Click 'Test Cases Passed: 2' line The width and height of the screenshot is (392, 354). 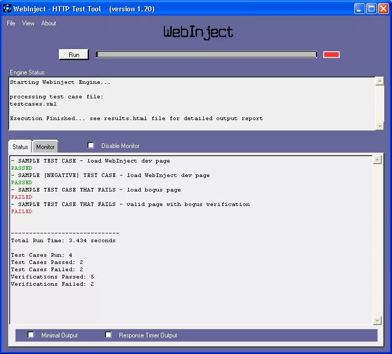click(47, 262)
